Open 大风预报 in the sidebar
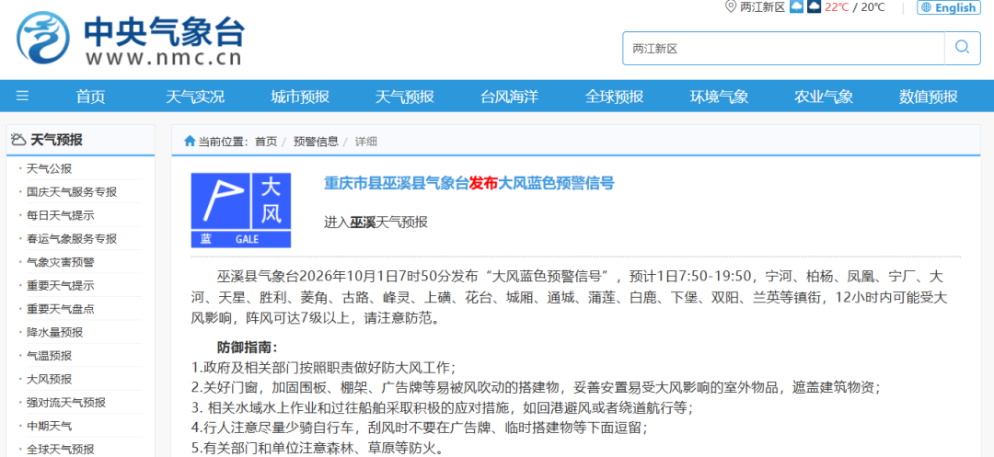 point(50,379)
